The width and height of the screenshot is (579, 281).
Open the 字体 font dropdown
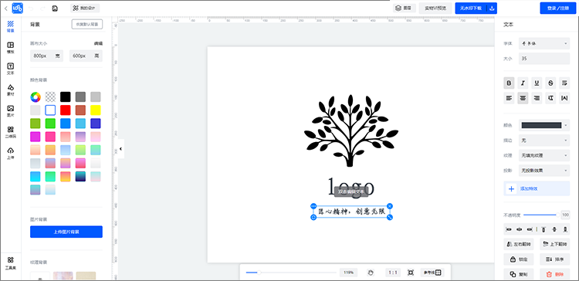544,43
